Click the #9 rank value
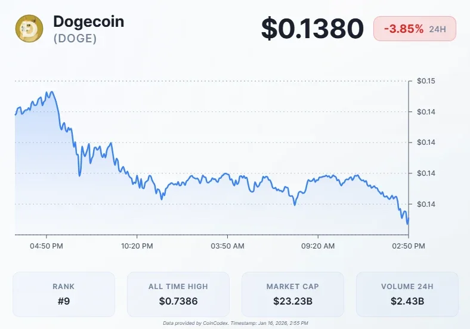 [x=64, y=302]
